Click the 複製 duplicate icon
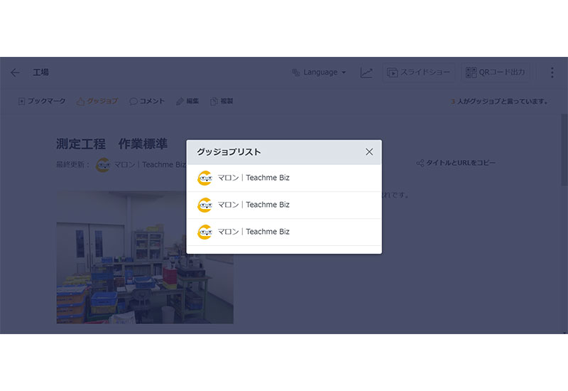The width and height of the screenshot is (568, 391). [222, 102]
